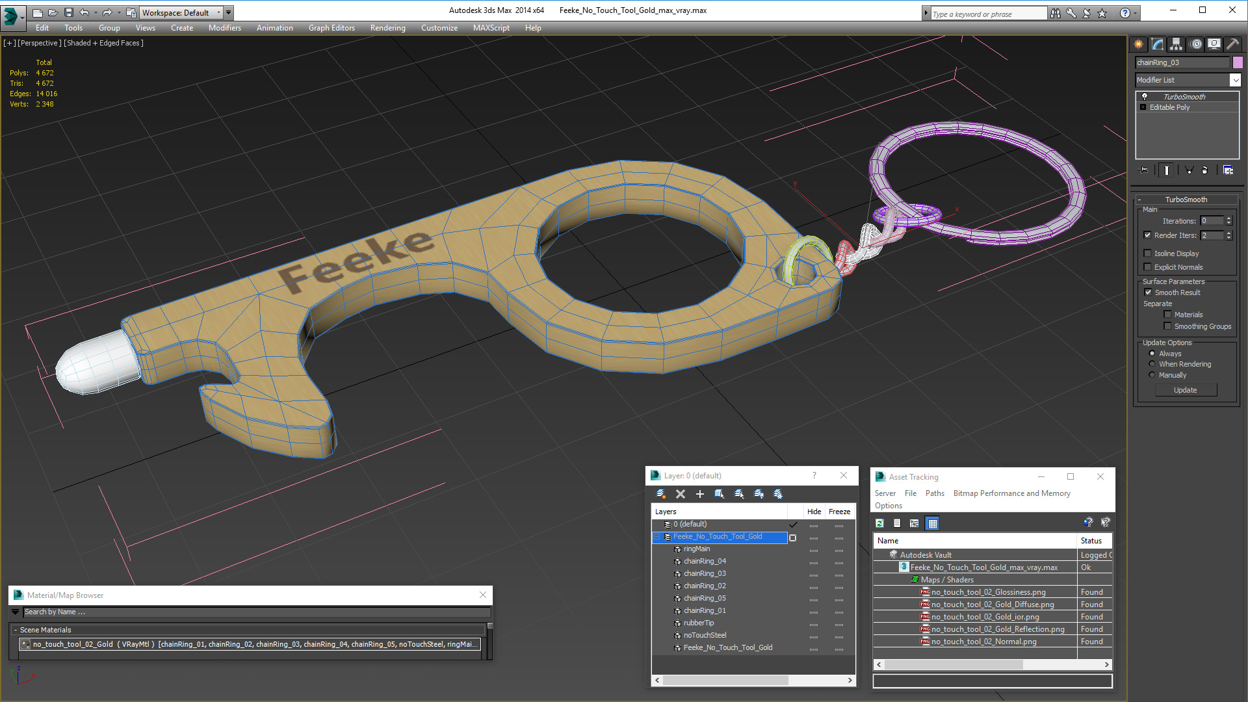1248x702 pixels.
Task: Open Paths menu in Asset Tracking
Action: coord(935,493)
